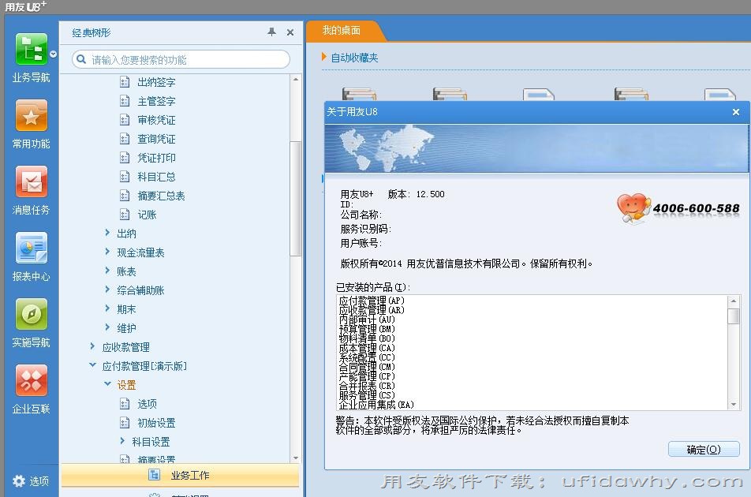Open 企业互联 sidebar icon

[x=32, y=381]
